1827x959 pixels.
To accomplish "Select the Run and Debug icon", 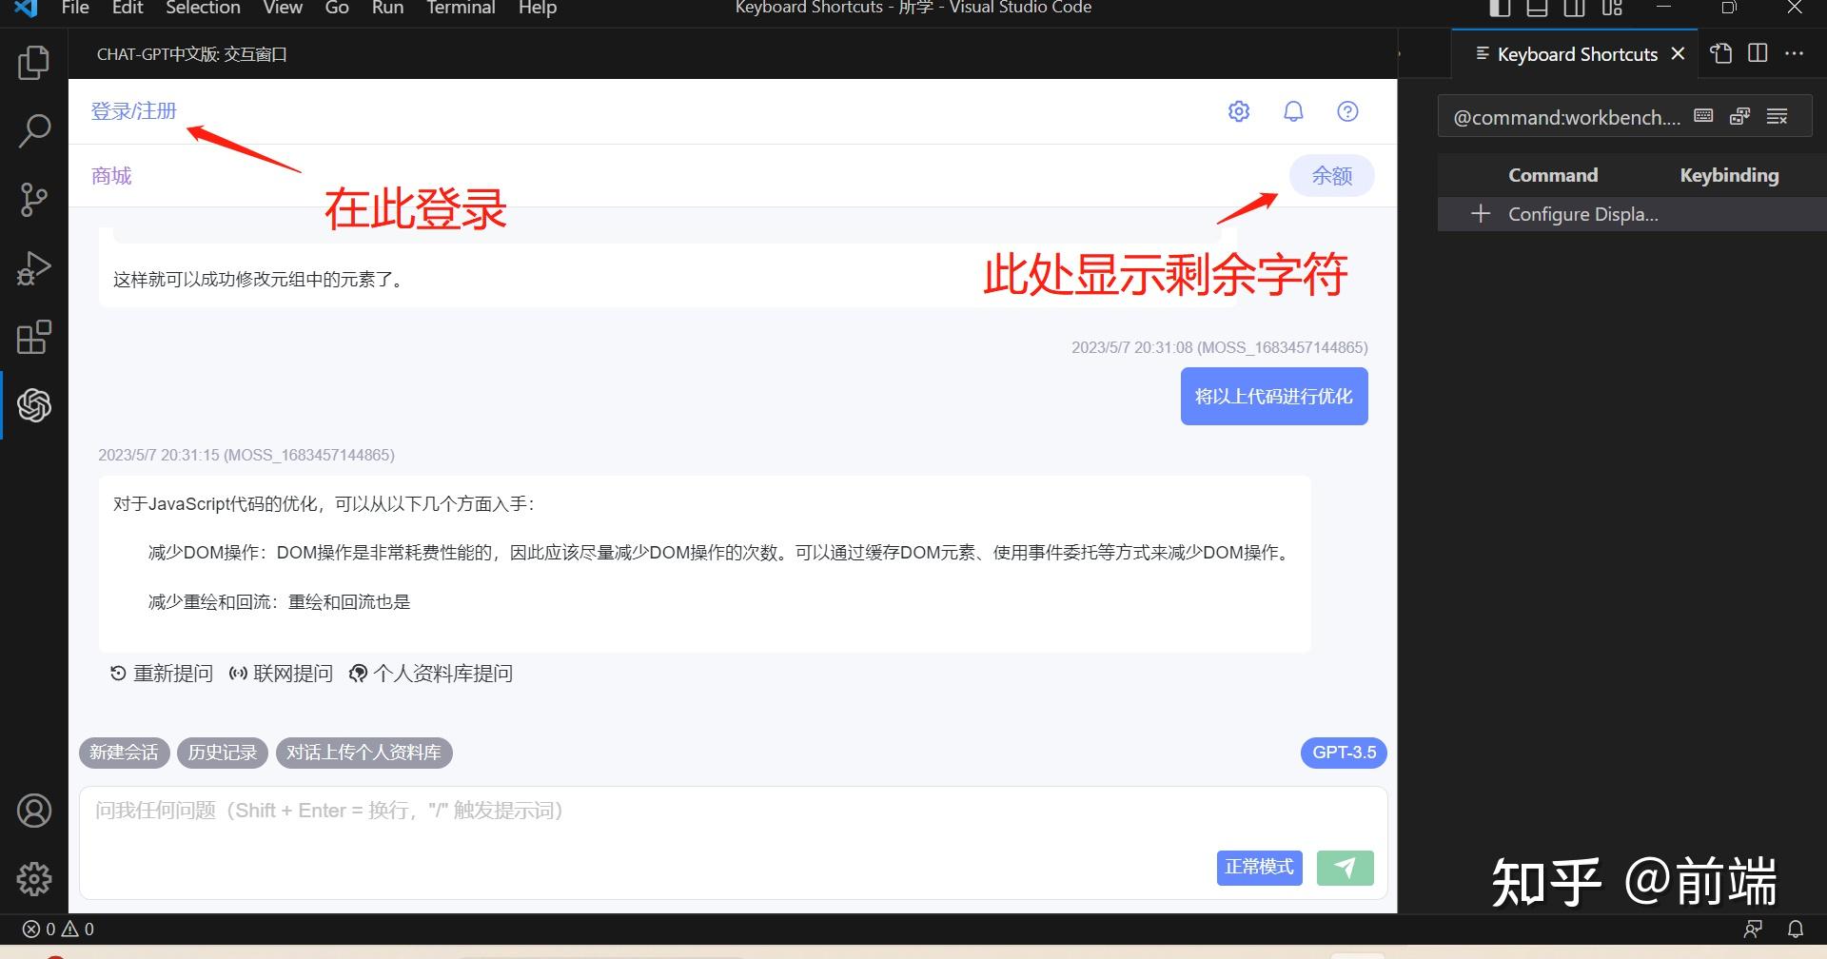I will click(x=34, y=267).
